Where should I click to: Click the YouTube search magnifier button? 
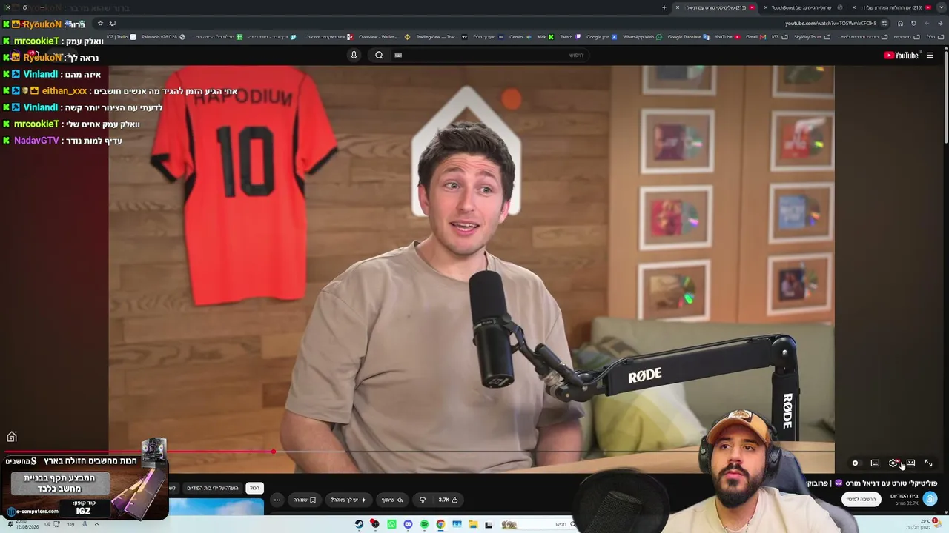pos(379,55)
